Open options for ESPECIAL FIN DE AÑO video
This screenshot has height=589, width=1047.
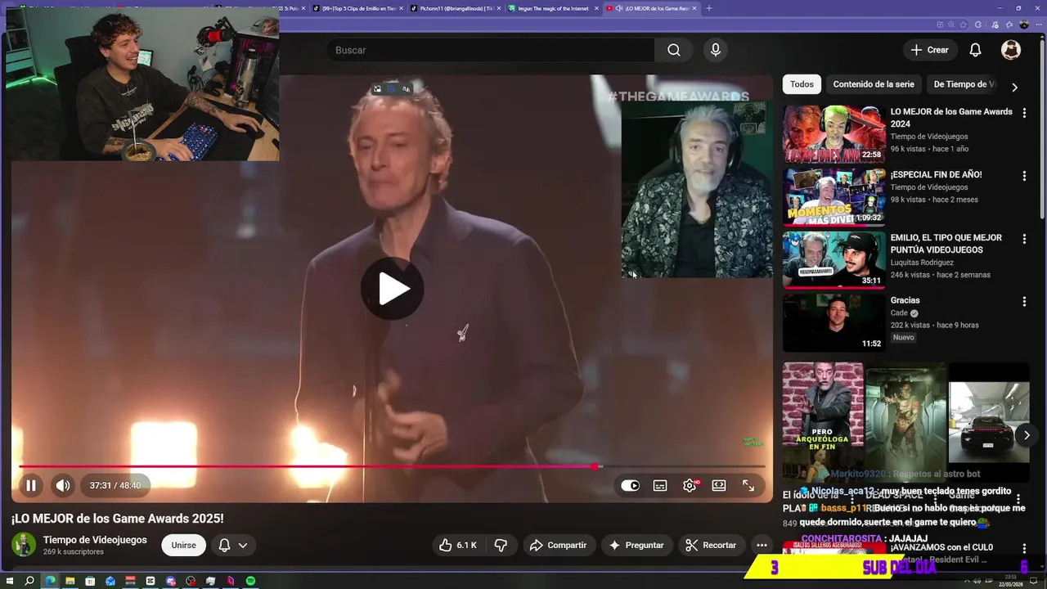pos(1024,176)
